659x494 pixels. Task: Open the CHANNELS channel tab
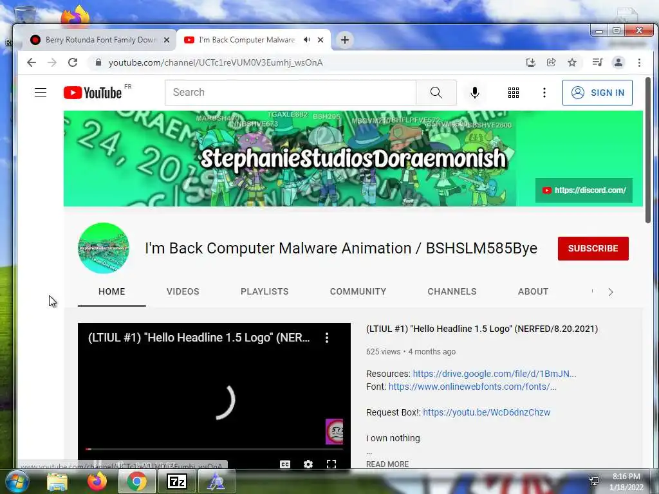452,291
